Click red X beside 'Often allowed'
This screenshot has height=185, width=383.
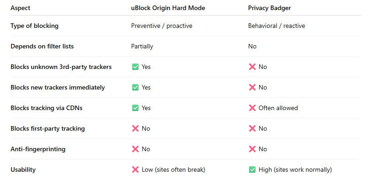[x=252, y=108]
